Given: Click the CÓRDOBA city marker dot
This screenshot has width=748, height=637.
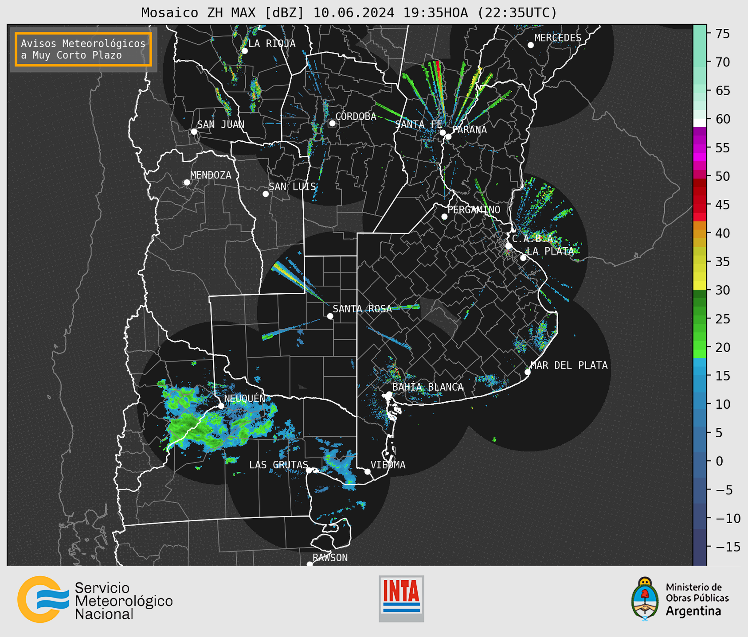Looking at the screenshot, I should pyautogui.click(x=332, y=123).
